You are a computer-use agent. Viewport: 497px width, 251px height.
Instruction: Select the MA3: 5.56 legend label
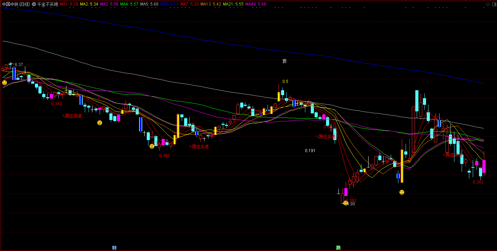point(109,4)
